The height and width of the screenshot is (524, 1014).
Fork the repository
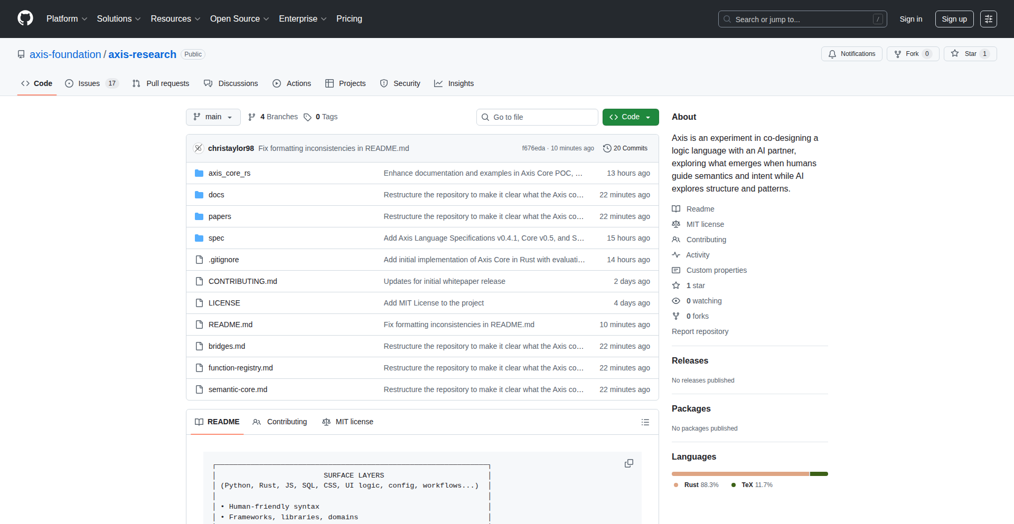pos(907,54)
